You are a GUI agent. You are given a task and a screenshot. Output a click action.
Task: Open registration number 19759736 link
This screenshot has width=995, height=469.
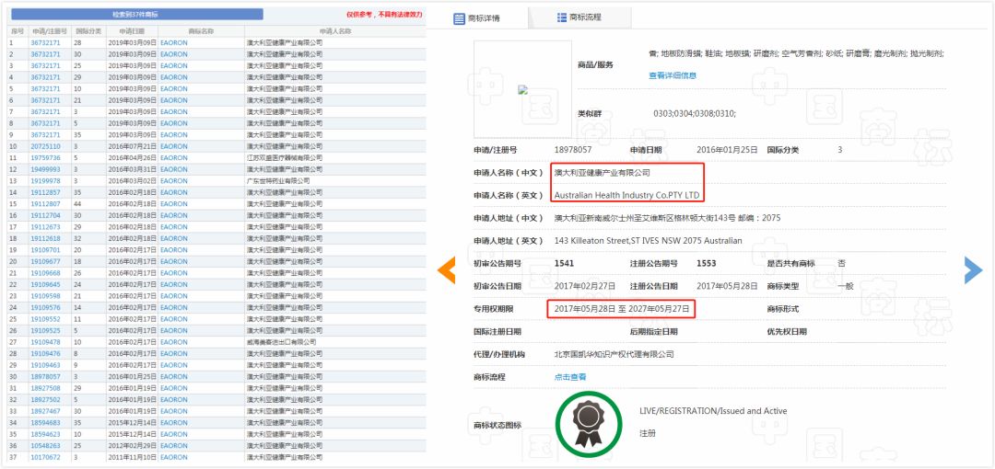coord(45,158)
